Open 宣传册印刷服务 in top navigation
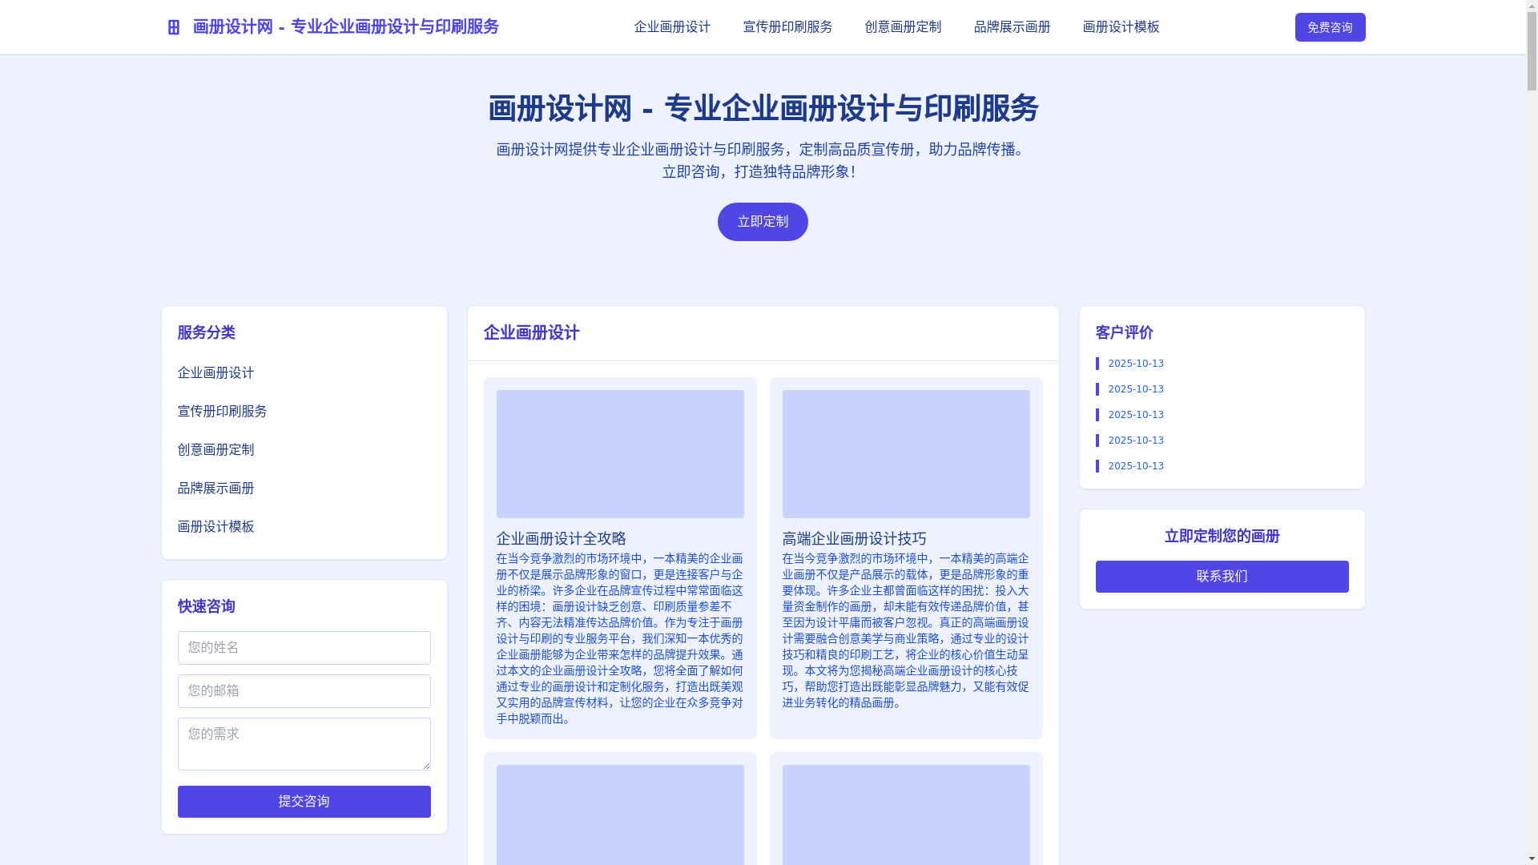Screen dimensions: 1538x865 787,27
